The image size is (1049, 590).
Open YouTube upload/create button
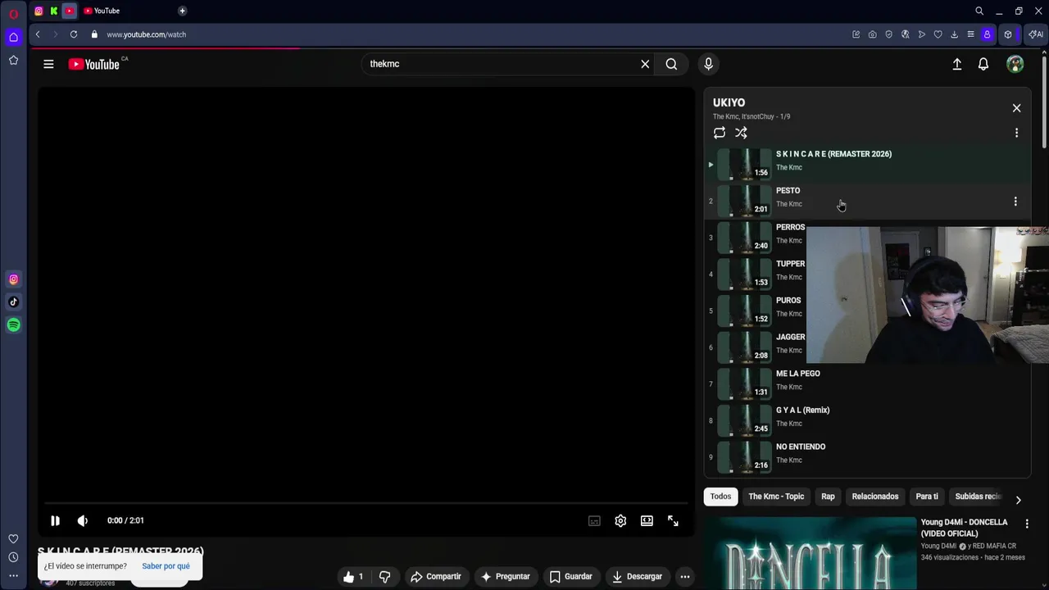pyautogui.click(x=956, y=64)
